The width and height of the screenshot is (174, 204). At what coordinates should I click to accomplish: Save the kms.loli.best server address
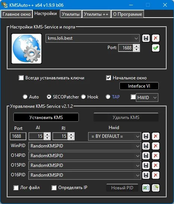(x=146, y=38)
